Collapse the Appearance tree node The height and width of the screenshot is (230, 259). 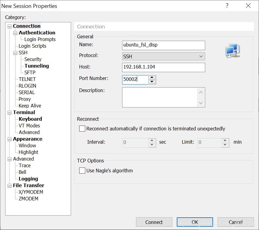(10, 139)
